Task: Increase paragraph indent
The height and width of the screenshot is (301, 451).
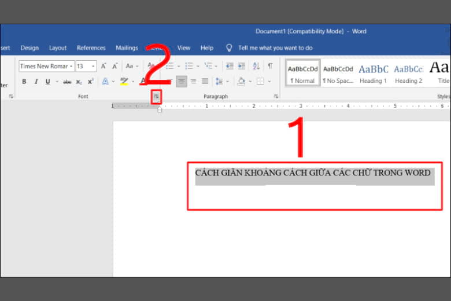Action: click(x=242, y=66)
